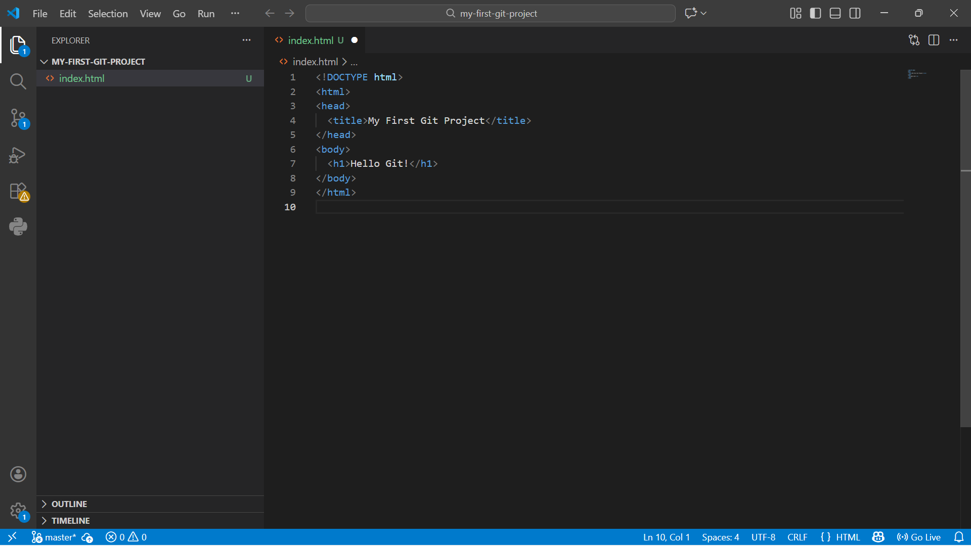Open the Selection menu
The width and height of the screenshot is (971, 546).
(x=108, y=14)
